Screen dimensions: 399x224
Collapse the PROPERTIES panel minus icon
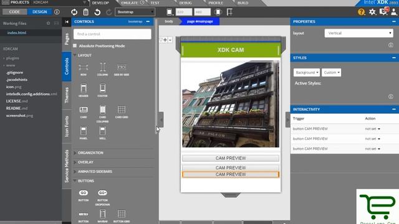pyautogui.click(x=393, y=22)
